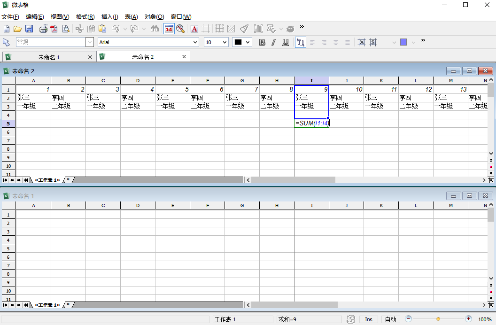Click the format painter brush icon
The width and height of the screenshot is (496, 325).
coord(244,29)
